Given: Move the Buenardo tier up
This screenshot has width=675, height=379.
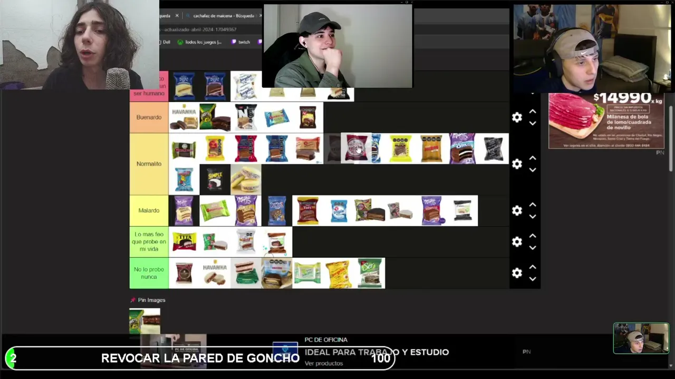Looking at the screenshot, I should pos(533,112).
